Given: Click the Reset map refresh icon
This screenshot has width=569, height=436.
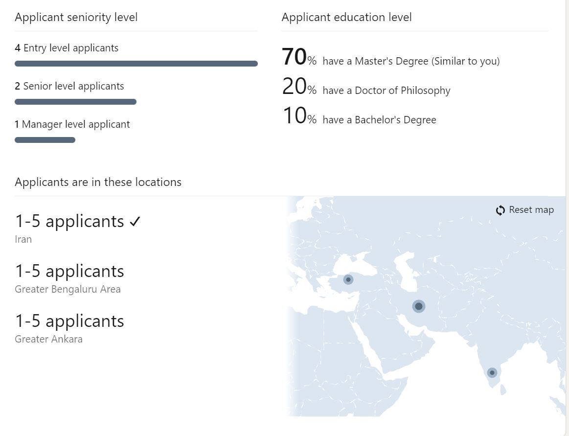Looking at the screenshot, I should [500, 210].
